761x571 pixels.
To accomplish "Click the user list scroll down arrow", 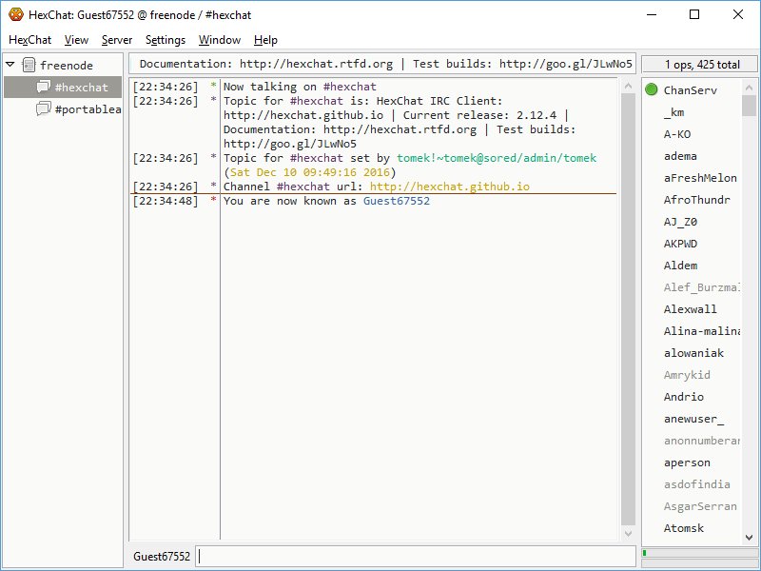I will pyautogui.click(x=749, y=538).
